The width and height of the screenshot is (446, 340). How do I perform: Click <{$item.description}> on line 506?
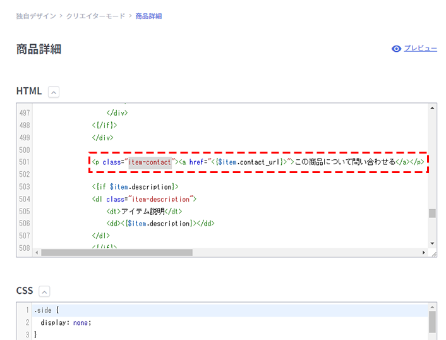[159, 224]
